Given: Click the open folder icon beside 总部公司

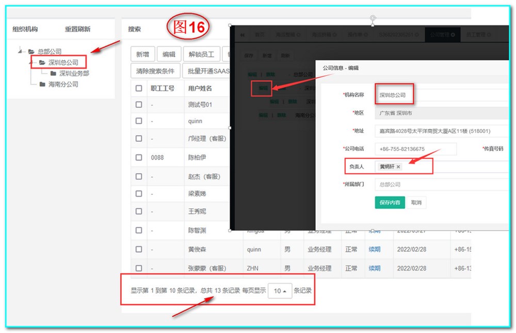Looking at the screenshot, I should coord(31,52).
